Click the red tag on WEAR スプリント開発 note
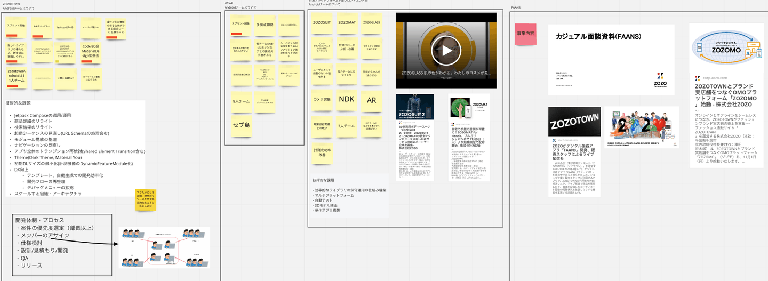Image resolution: width=768 pixels, height=281 pixels. pos(235,33)
